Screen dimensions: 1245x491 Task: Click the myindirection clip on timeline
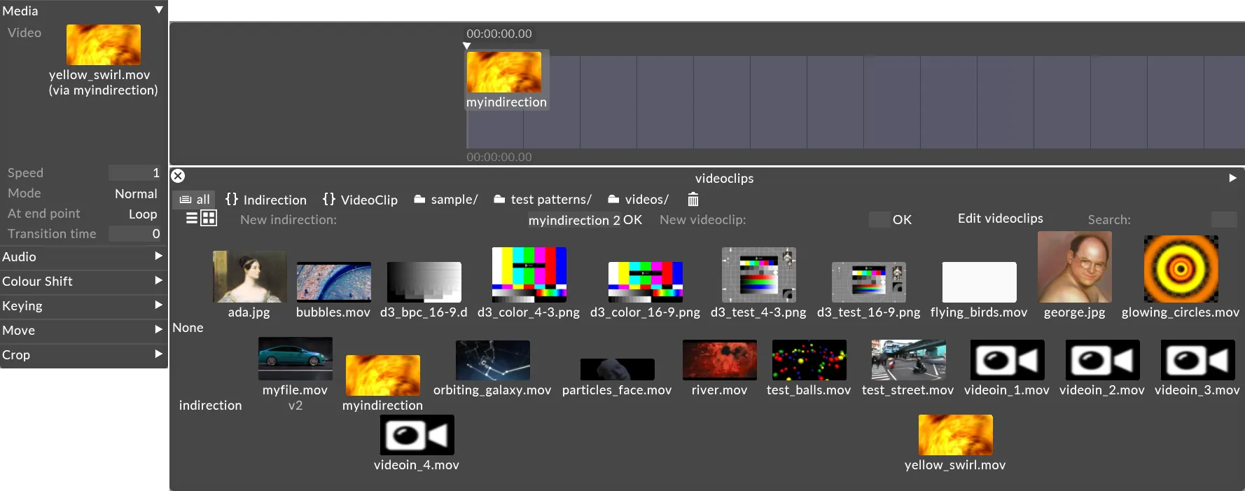pyautogui.click(x=506, y=80)
